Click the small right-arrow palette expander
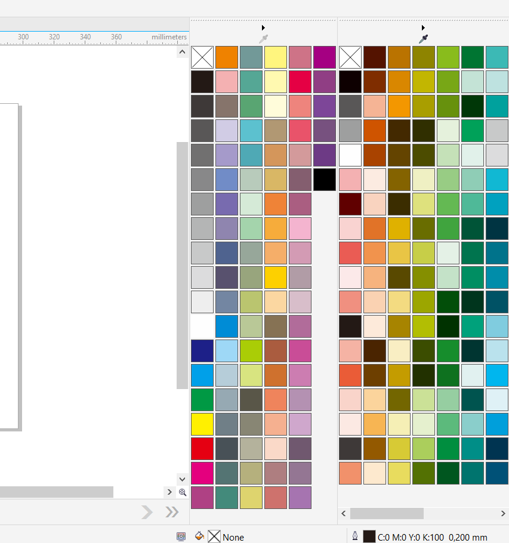 coord(169,492)
